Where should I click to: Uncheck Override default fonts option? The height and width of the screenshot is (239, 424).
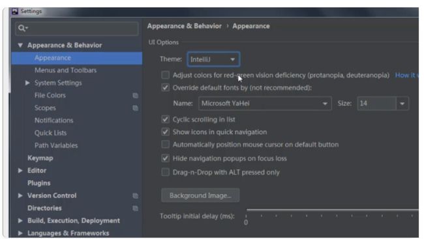tap(165, 88)
